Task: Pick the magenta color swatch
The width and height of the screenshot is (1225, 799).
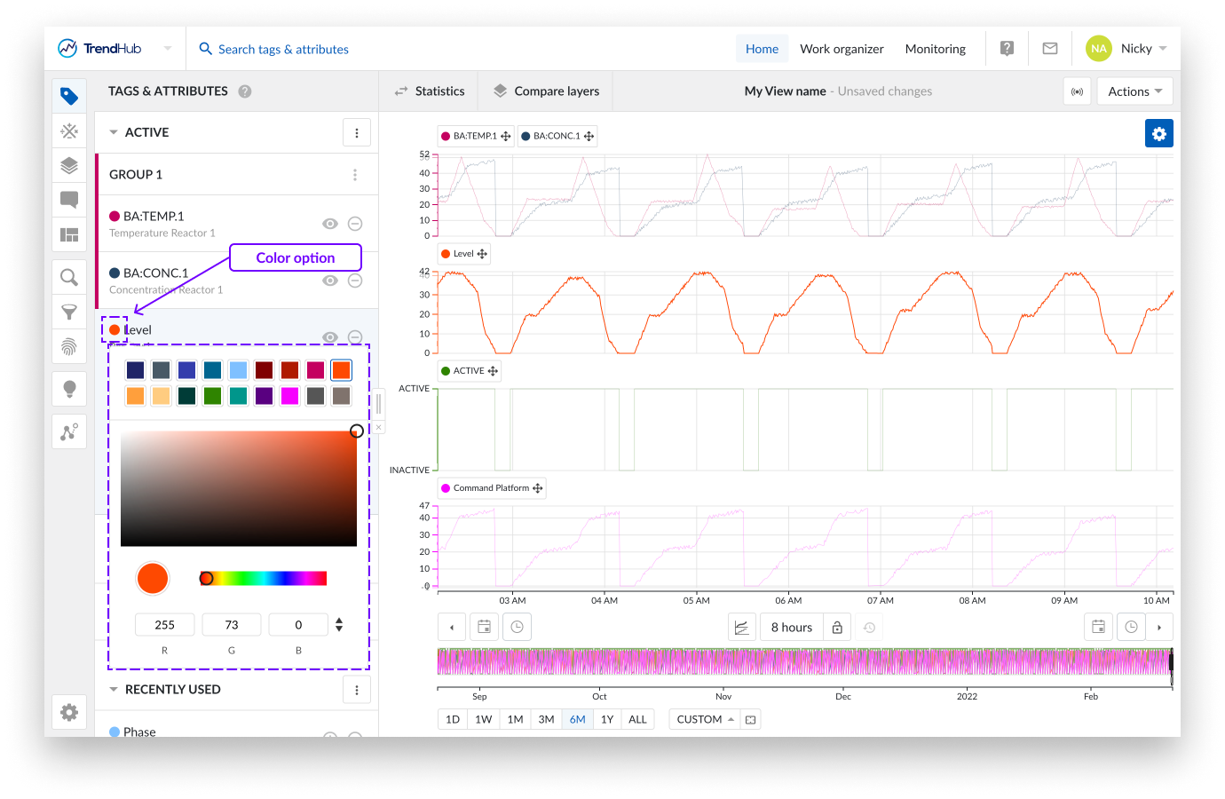Action: coord(289,396)
